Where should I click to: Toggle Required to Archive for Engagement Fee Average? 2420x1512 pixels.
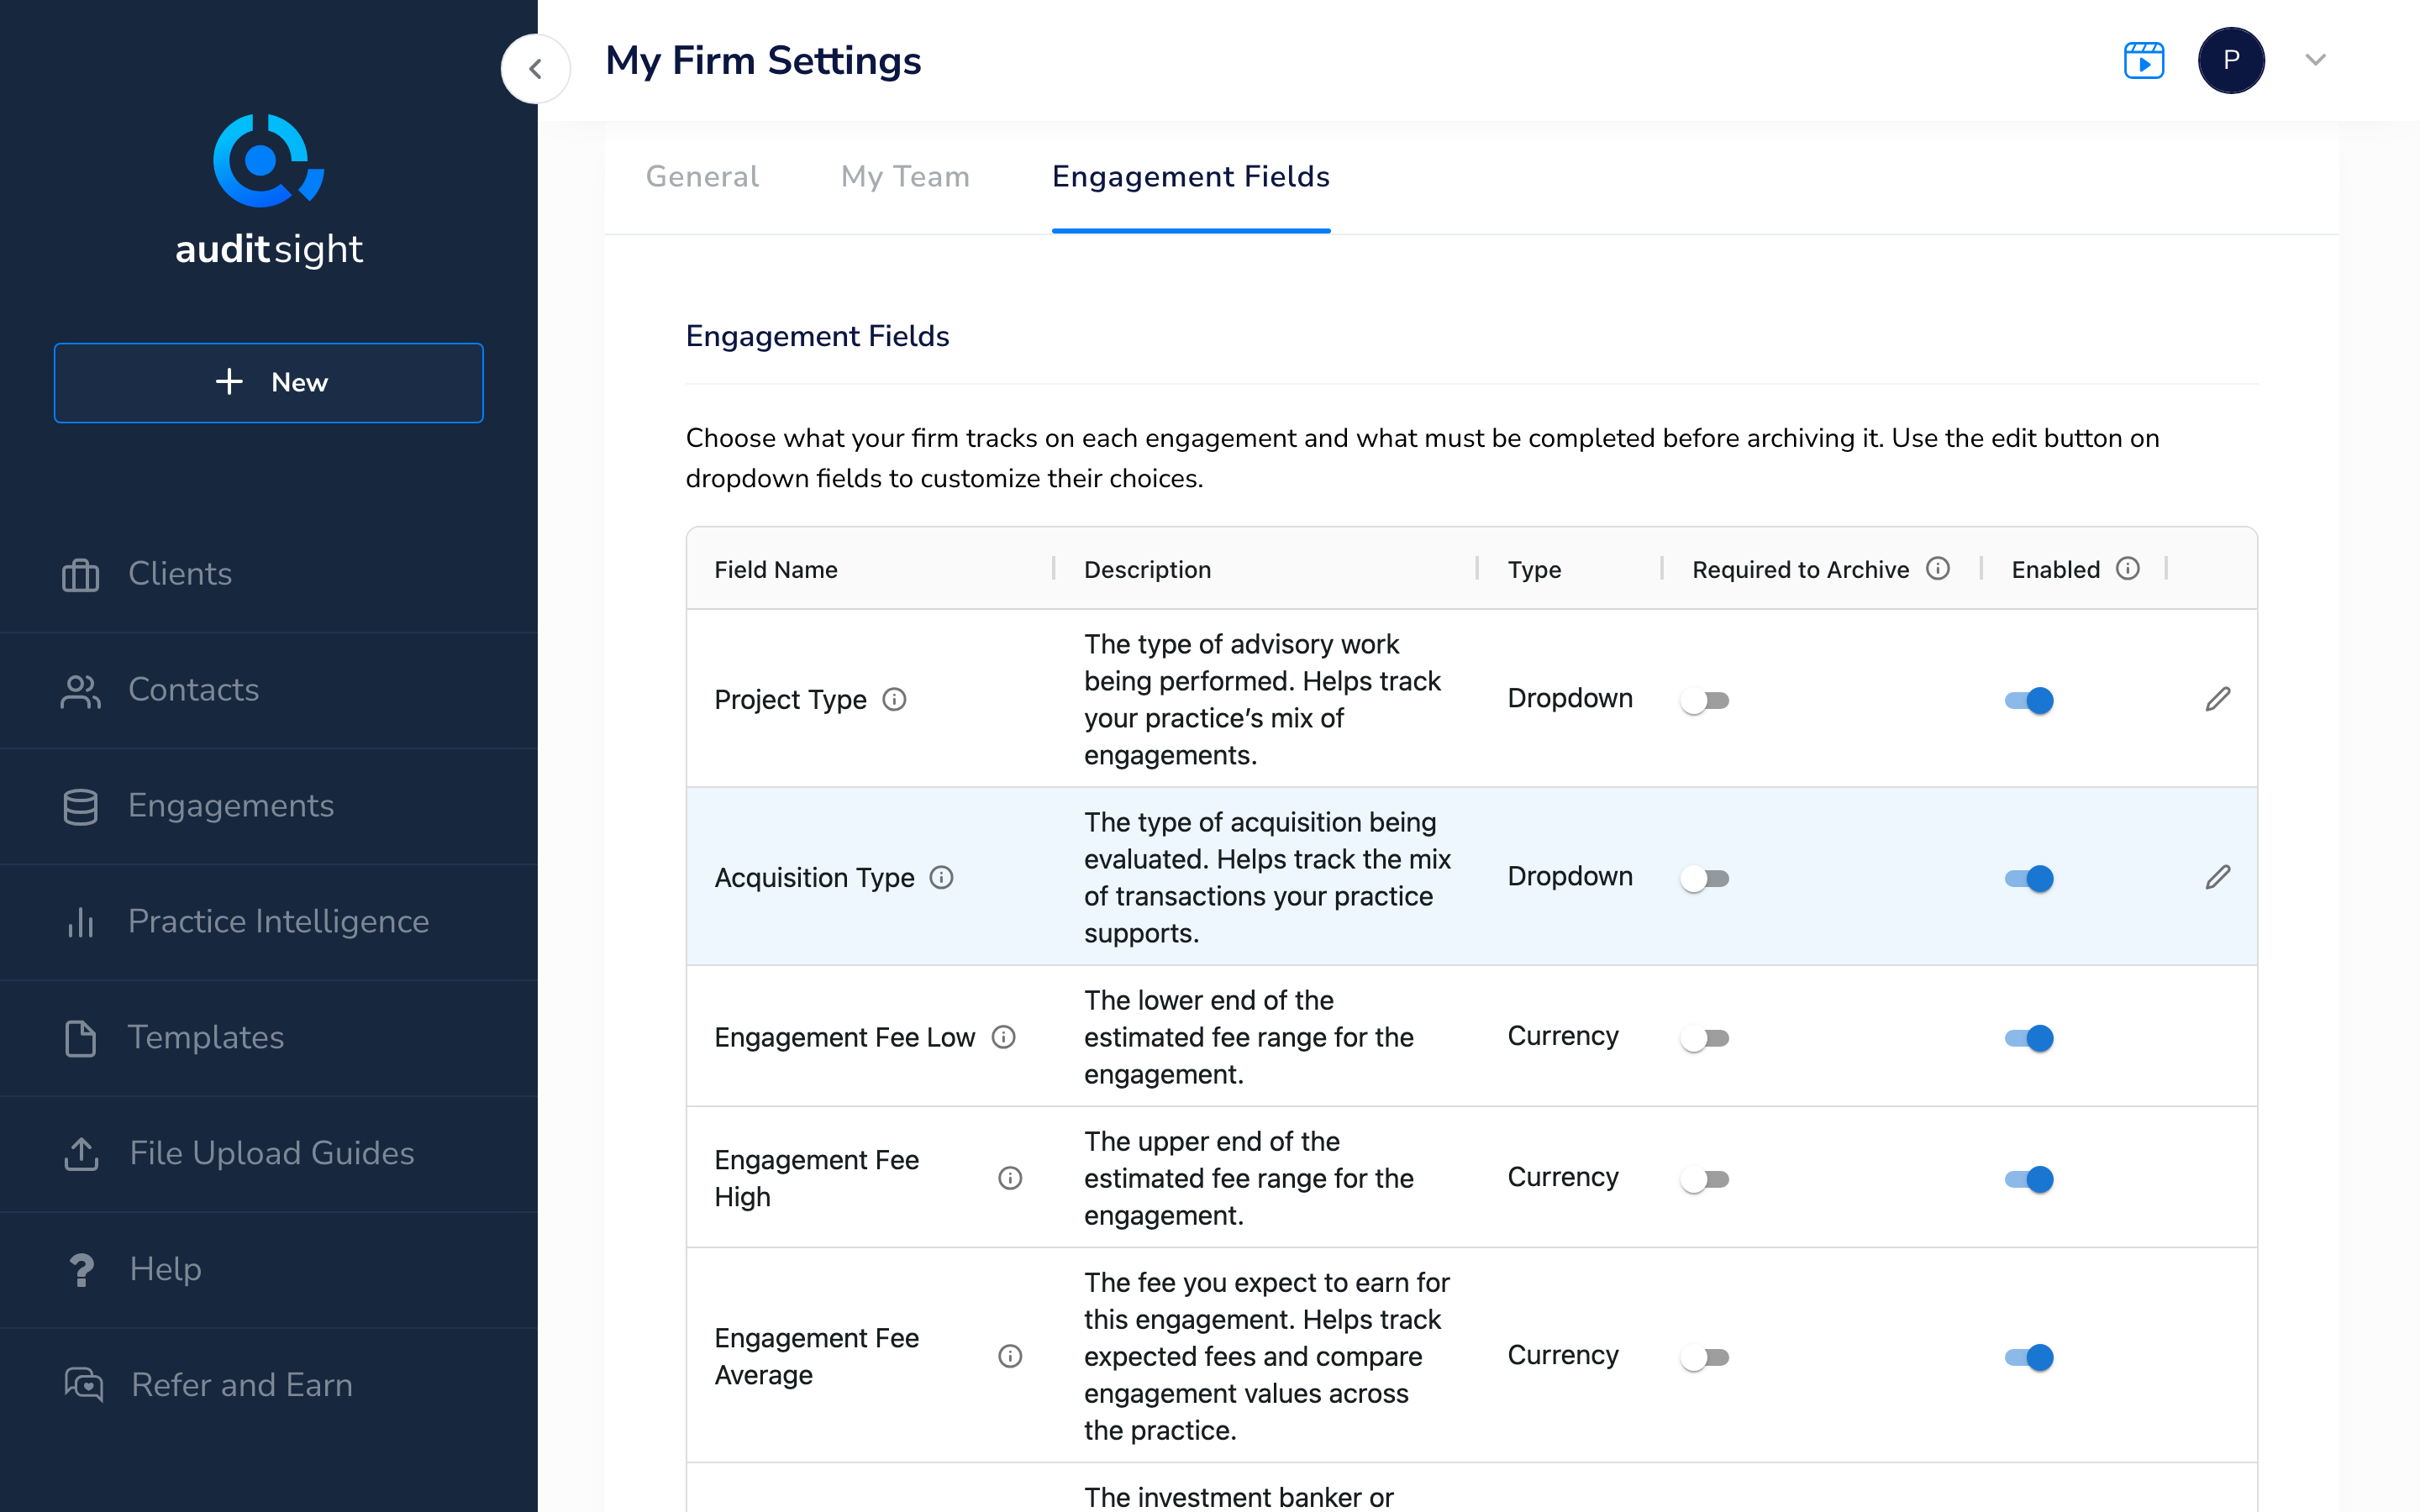point(1705,1357)
